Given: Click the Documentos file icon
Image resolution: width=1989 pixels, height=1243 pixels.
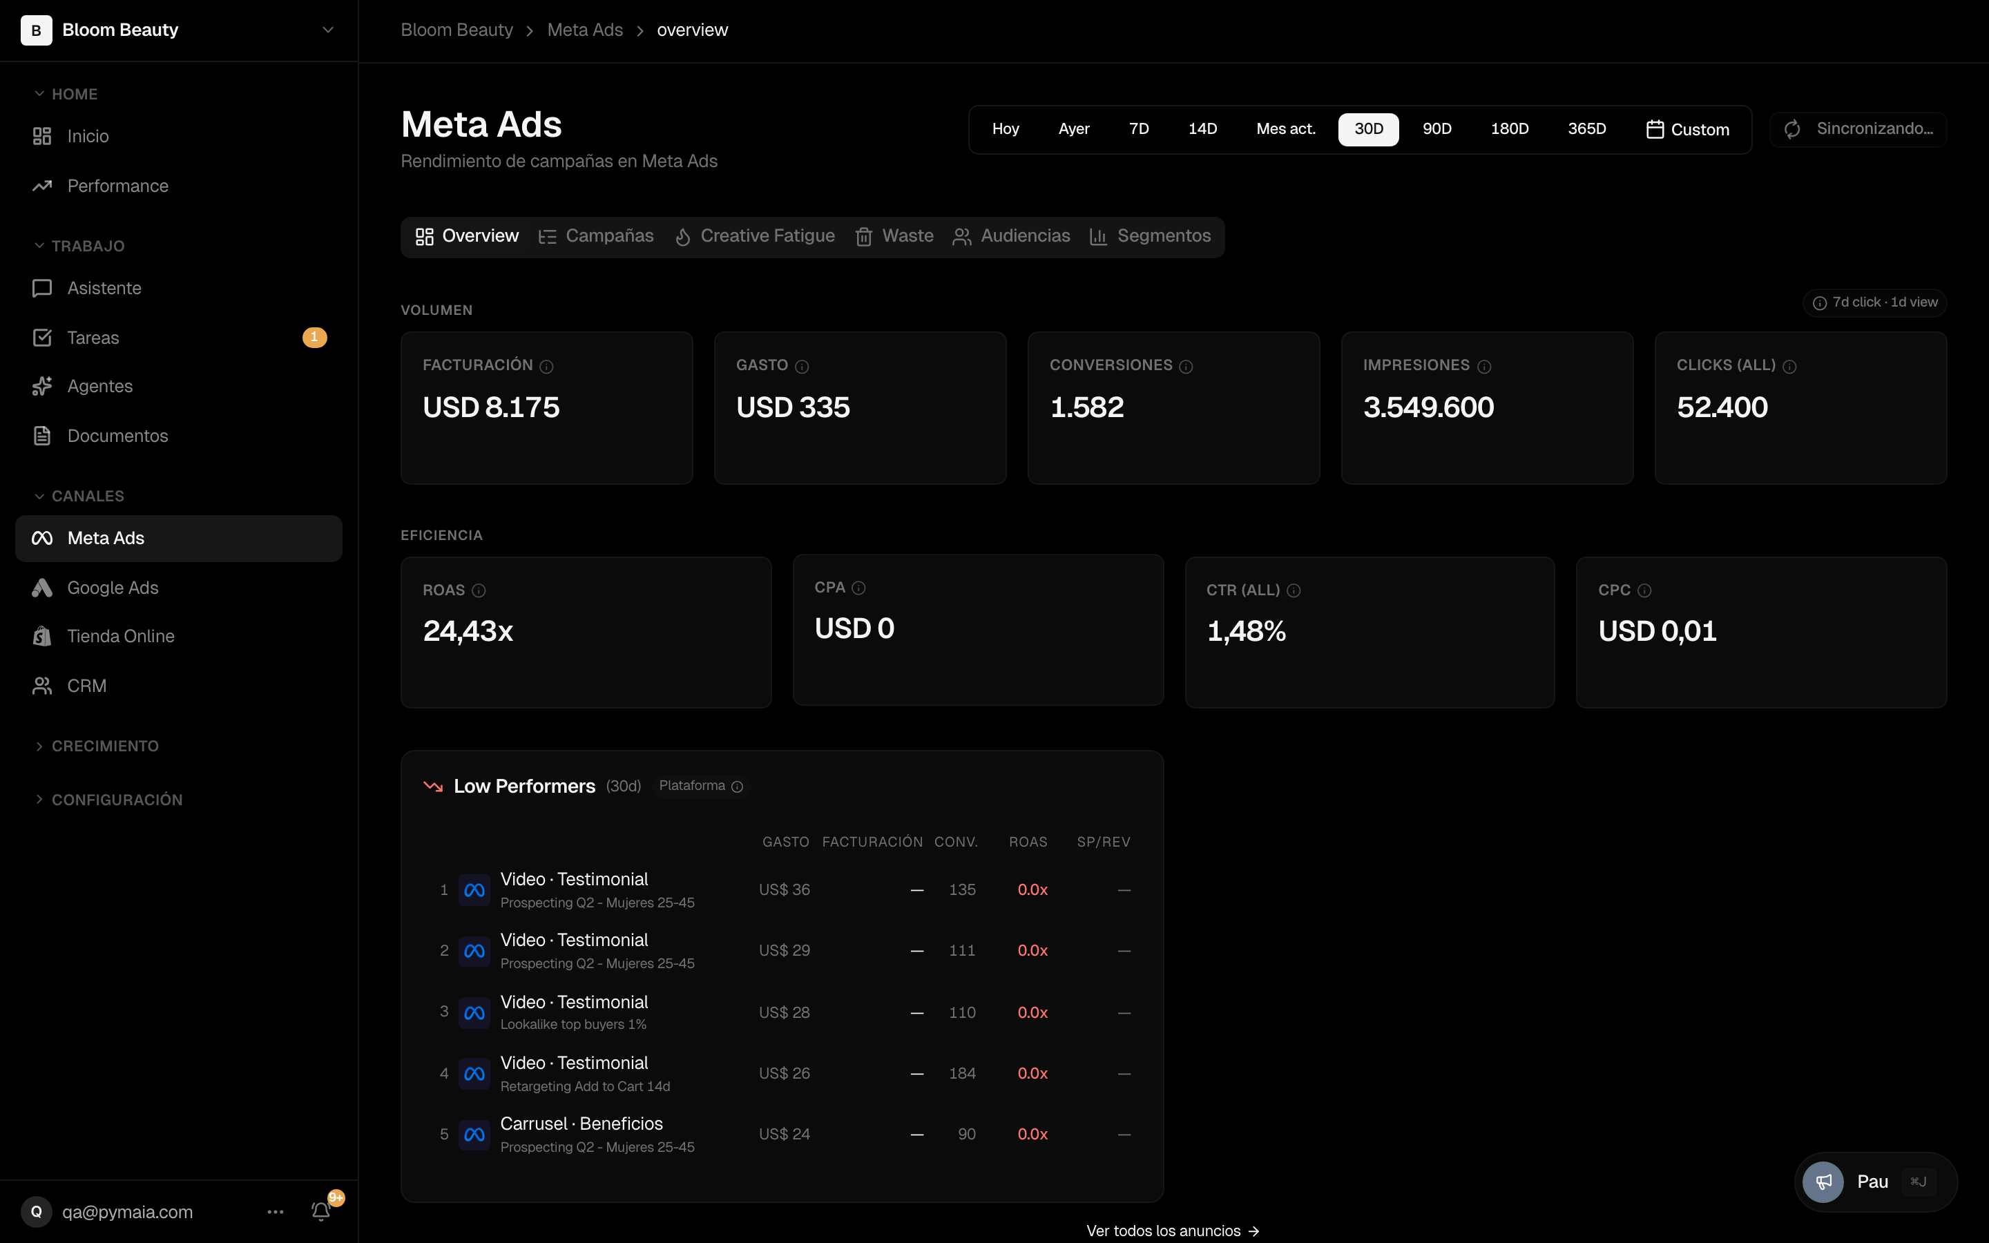Looking at the screenshot, I should pos(42,436).
